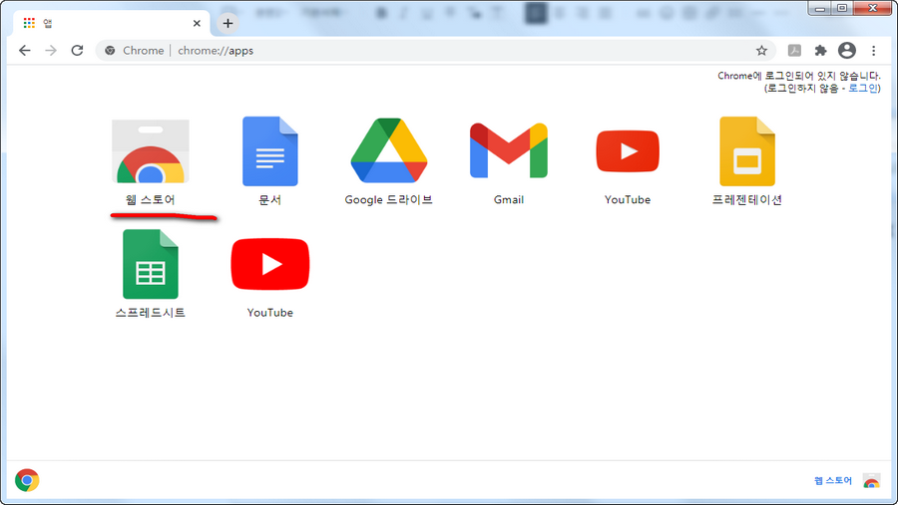The width and height of the screenshot is (898, 505).
Task: Focus the chrome://apps address bar
Action: [435, 51]
